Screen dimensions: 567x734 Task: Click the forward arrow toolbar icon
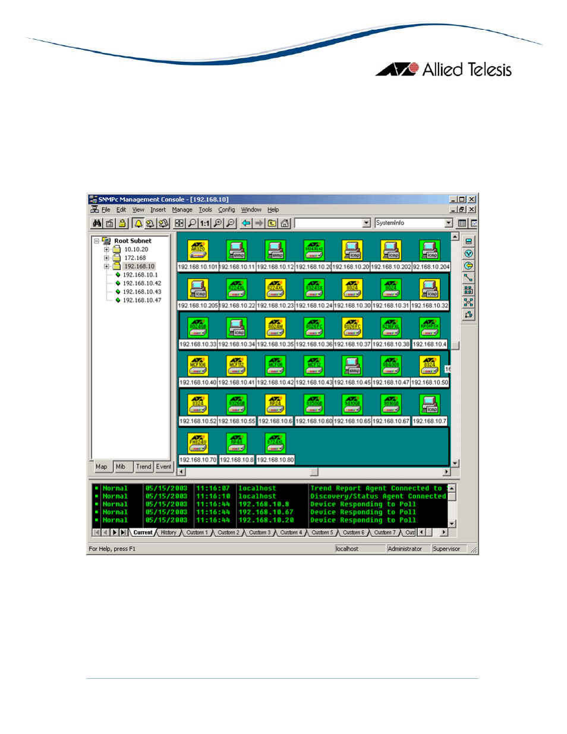coord(259,223)
